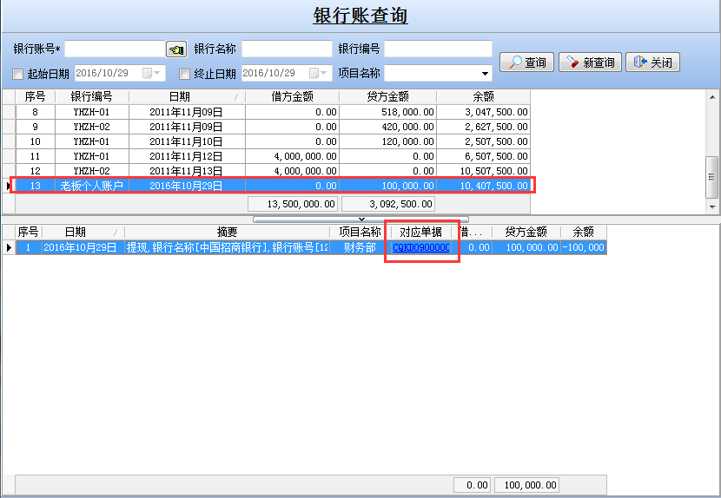Click the 银行编号 input field

(438, 49)
